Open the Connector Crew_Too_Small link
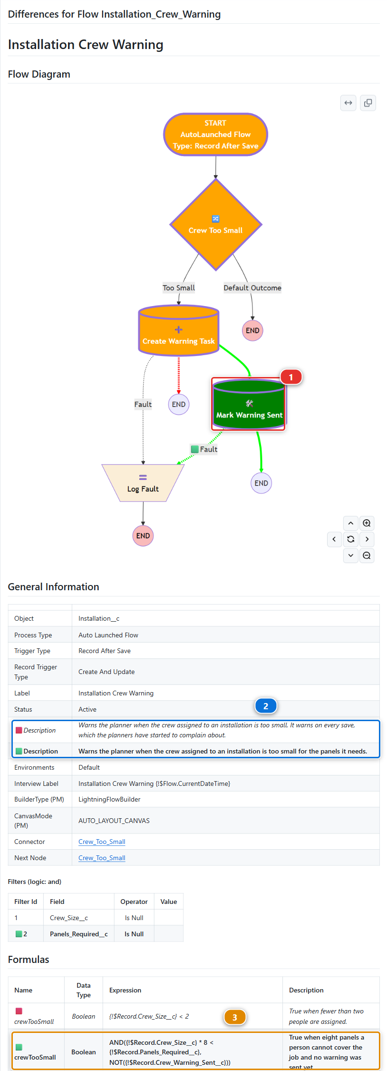 [102, 842]
